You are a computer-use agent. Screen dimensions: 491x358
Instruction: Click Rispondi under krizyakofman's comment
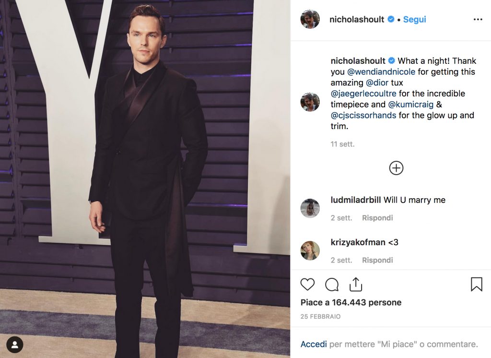pos(377,260)
